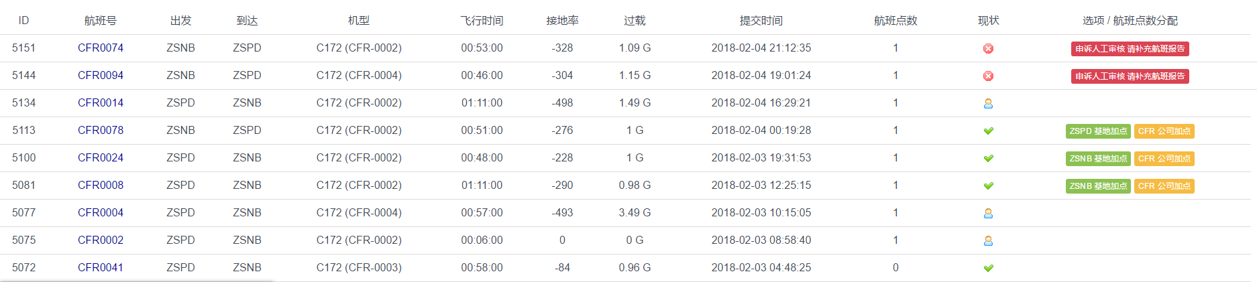Click the 过载 column header
The width and height of the screenshot is (1257, 282).
point(635,21)
